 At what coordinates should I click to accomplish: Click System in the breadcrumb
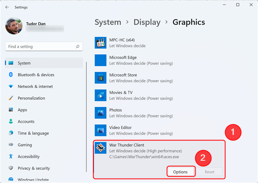[108, 22]
